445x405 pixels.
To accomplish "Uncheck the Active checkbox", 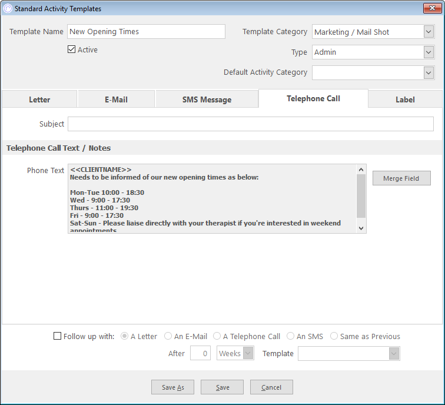I will coord(72,49).
